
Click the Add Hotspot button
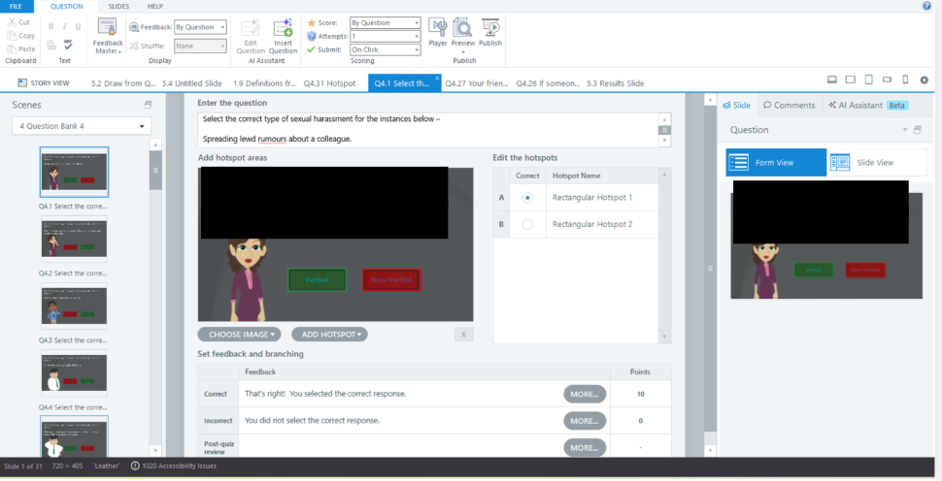[329, 335]
